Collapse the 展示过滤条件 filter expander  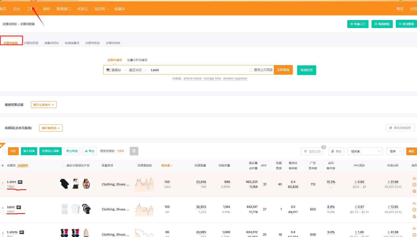[44, 105]
